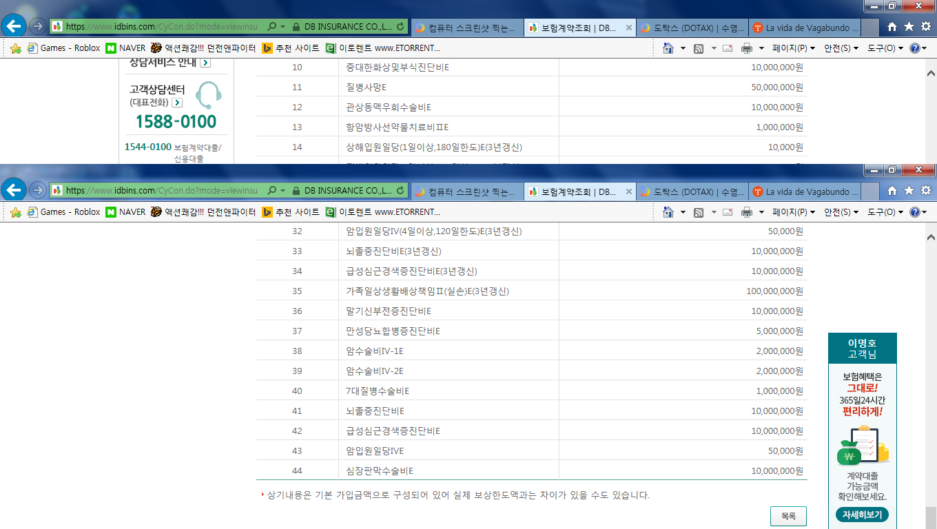Select the 암입원일당ⅣE row text

click(x=375, y=451)
